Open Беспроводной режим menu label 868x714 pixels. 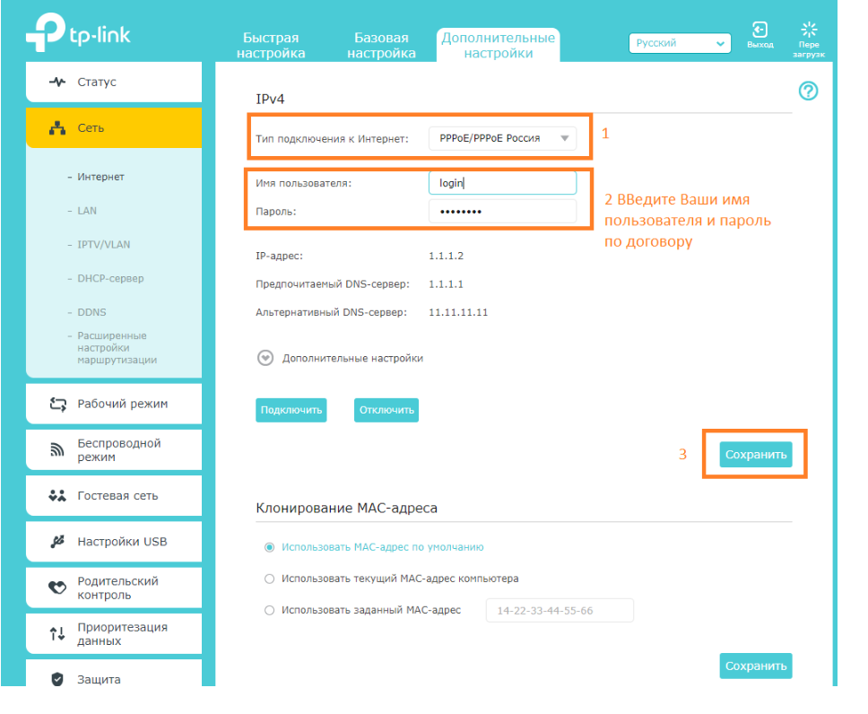(x=119, y=449)
